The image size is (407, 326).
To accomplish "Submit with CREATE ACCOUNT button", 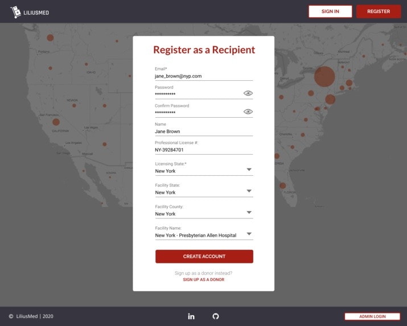I will [204, 256].
